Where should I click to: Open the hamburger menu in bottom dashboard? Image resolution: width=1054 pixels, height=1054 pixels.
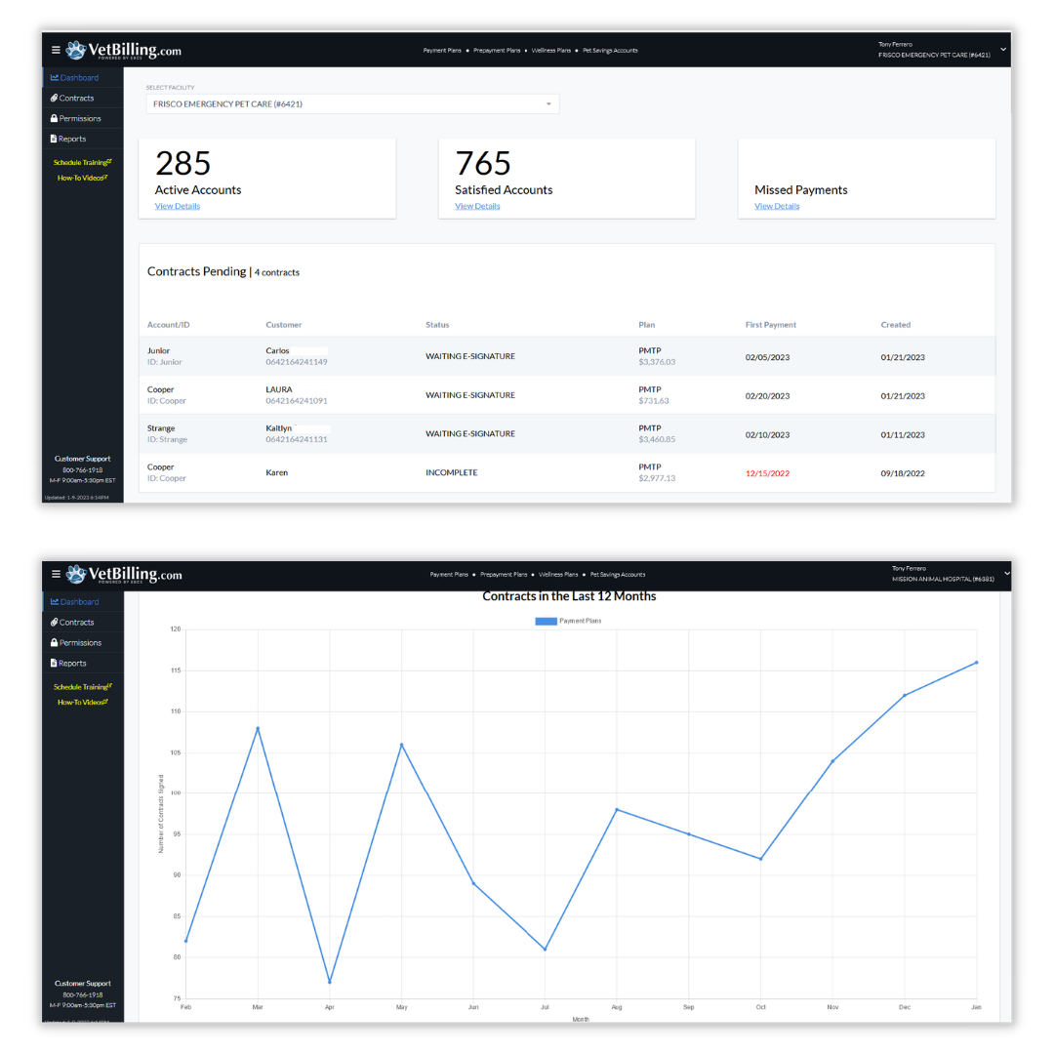pyautogui.click(x=56, y=574)
